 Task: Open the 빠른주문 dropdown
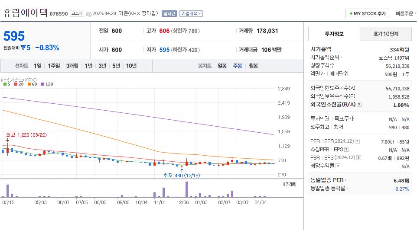point(406,13)
